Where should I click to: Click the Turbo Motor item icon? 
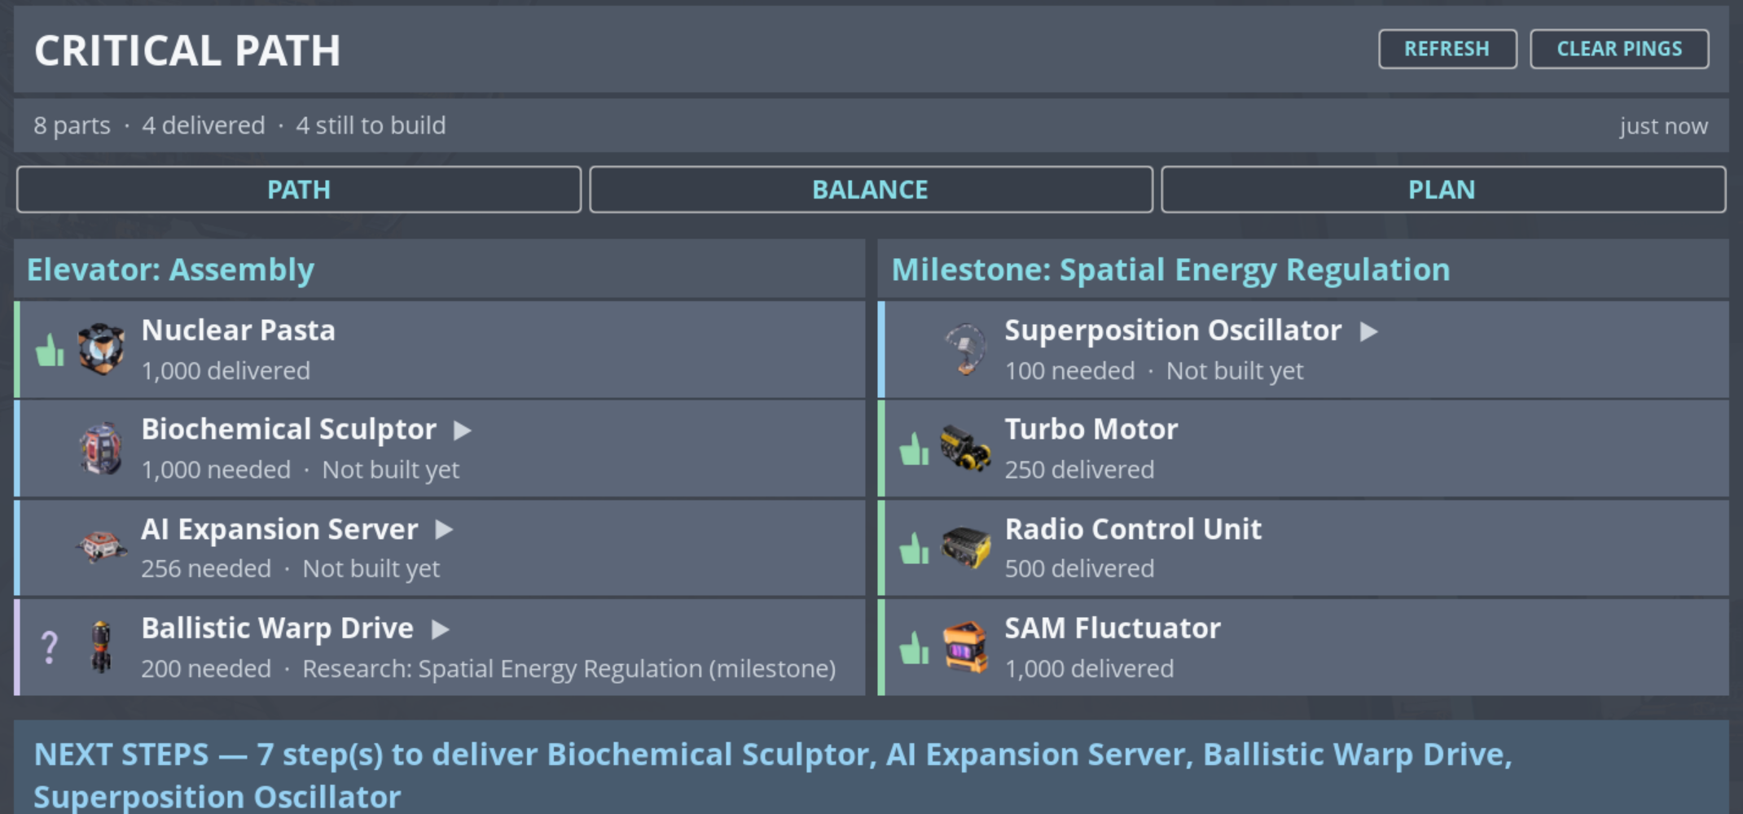pos(965,449)
